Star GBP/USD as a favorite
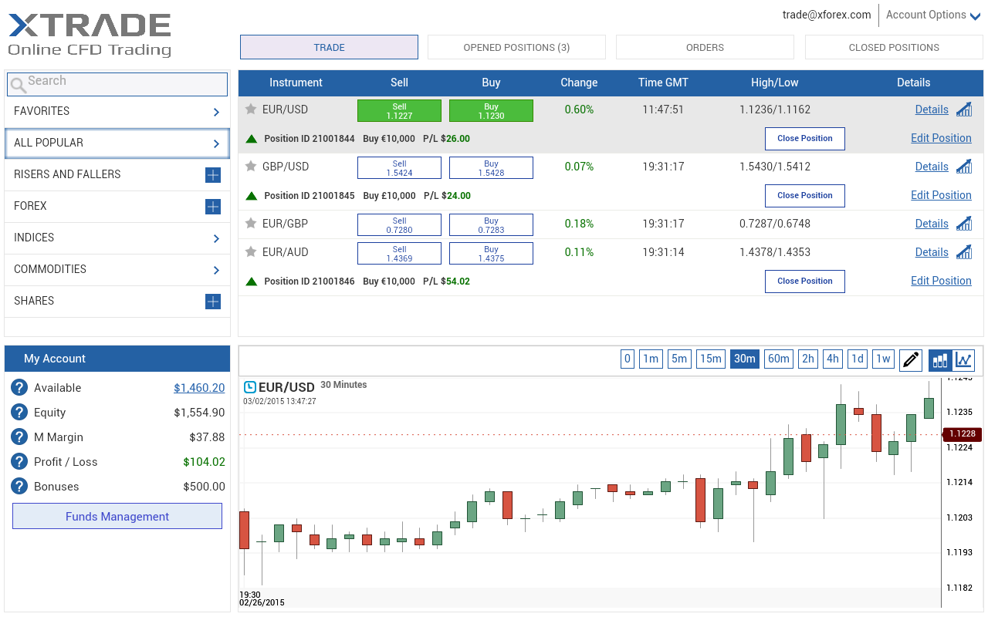Viewport: 988px width, 617px height. [x=251, y=167]
